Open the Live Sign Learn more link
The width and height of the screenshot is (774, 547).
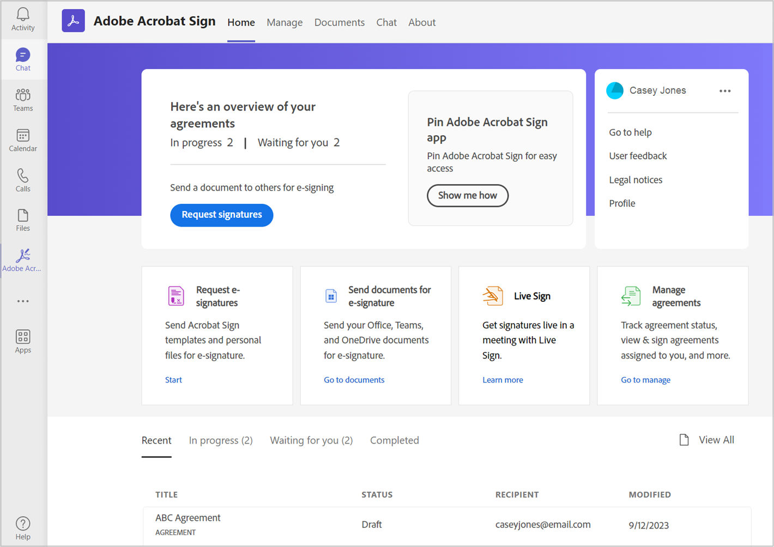[503, 380]
